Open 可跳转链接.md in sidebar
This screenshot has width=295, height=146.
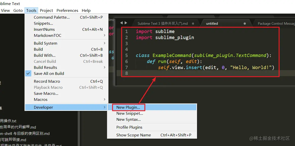pyautogui.click(x=13, y=140)
